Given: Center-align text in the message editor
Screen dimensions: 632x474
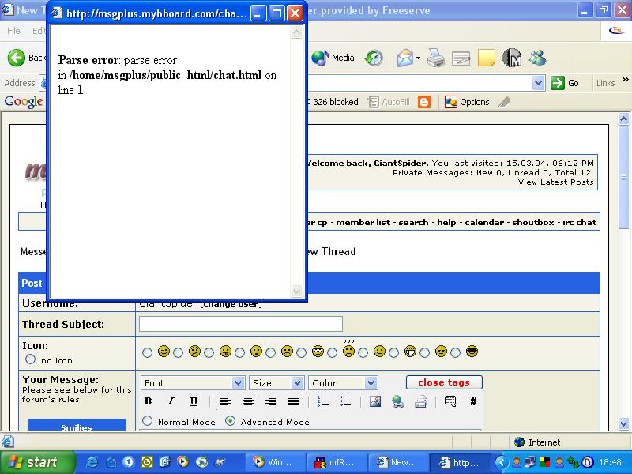Looking at the screenshot, I should pos(247,401).
